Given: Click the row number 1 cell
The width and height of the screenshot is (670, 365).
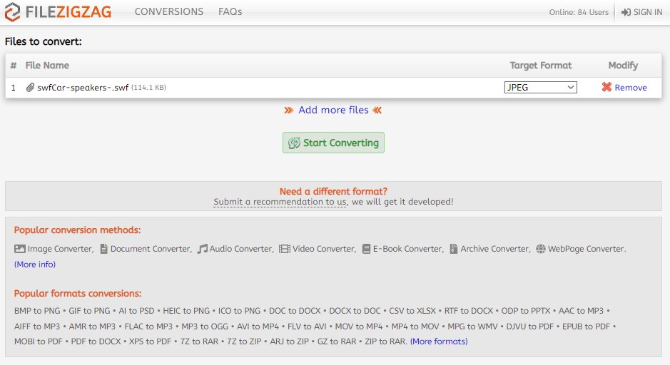Looking at the screenshot, I should [14, 88].
